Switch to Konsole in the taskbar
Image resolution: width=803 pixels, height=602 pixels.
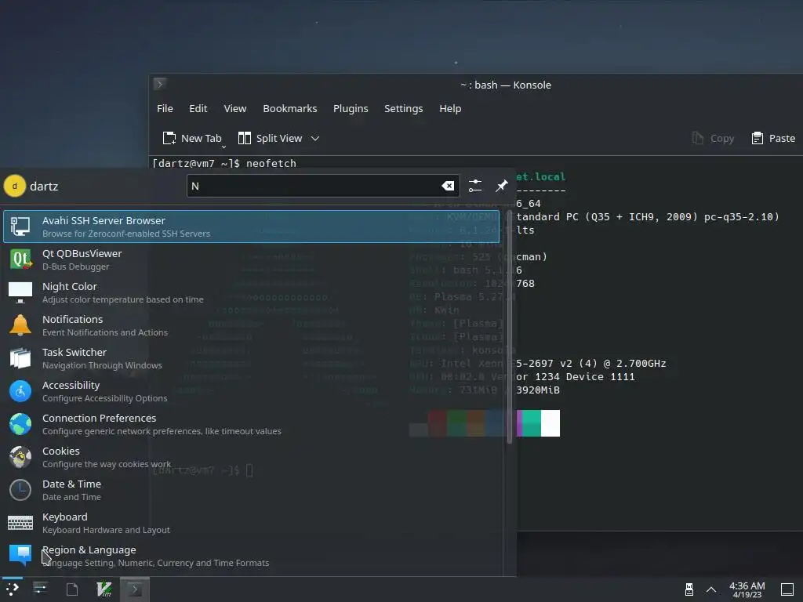135,589
